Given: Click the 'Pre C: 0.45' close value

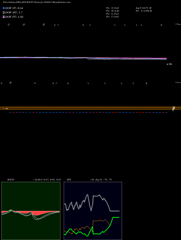Looking at the screenshot, I should coord(113,17).
